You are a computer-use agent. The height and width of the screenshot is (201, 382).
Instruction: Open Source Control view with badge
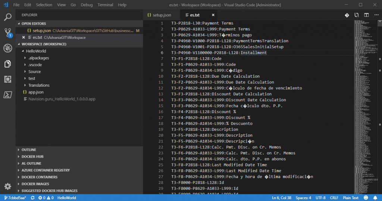coord(7,33)
